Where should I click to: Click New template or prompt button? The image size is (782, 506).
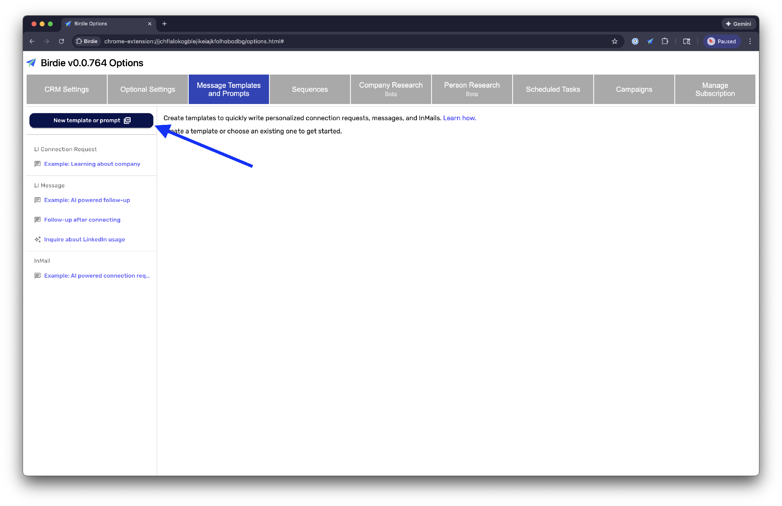point(91,120)
